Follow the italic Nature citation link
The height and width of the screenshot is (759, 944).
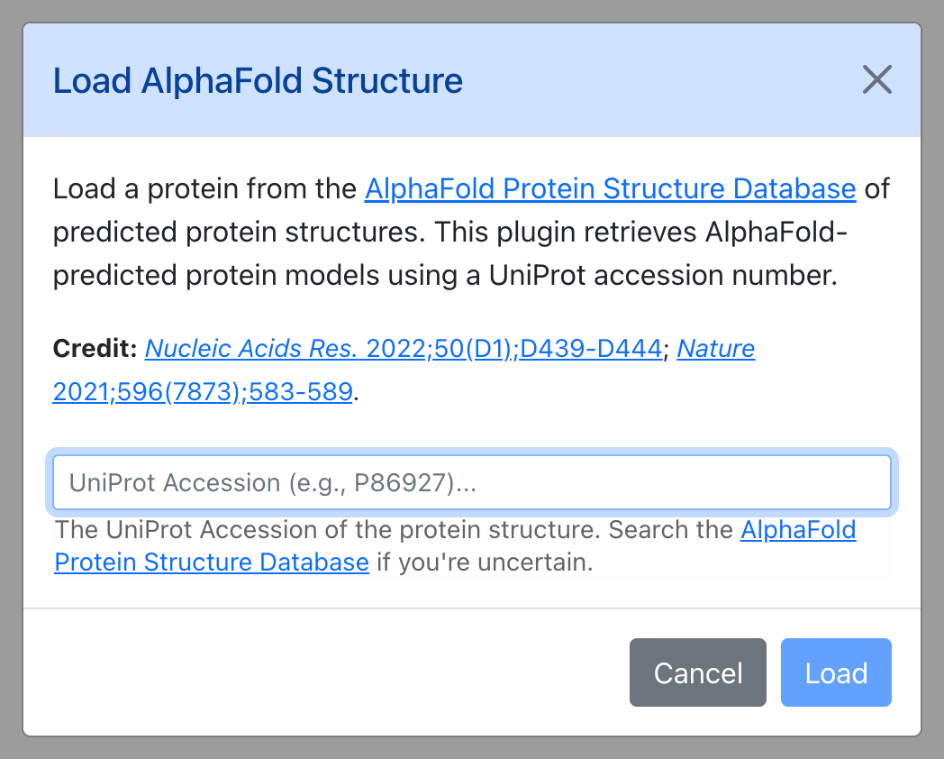(x=716, y=348)
